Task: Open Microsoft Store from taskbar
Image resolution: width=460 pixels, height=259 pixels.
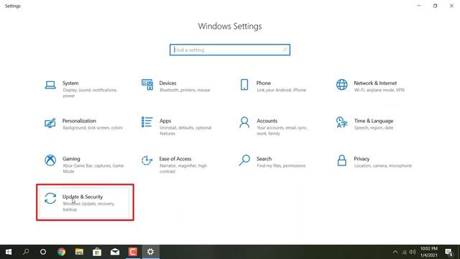Action: tap(97, 252)
